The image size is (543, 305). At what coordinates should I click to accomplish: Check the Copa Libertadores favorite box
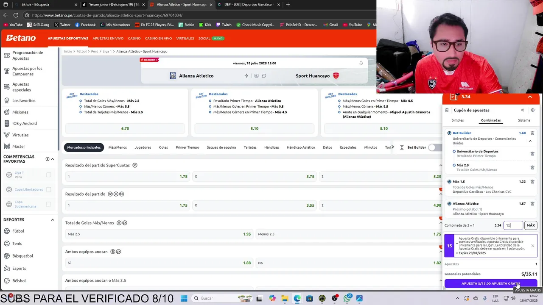48,189
